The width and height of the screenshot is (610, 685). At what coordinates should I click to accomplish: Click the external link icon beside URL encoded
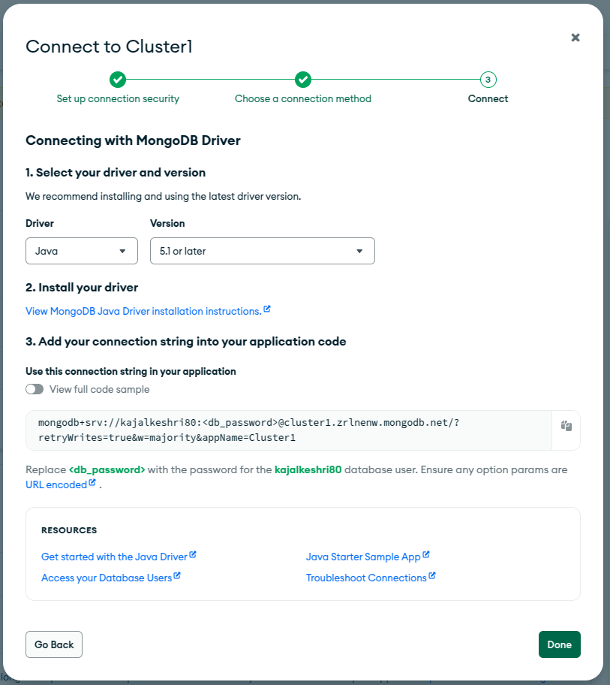pos(90,482)
